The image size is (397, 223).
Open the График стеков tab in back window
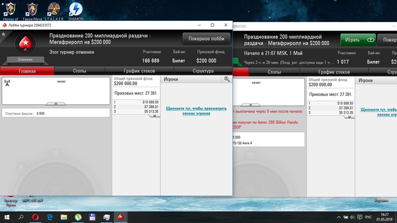click(x=334, y=72)
